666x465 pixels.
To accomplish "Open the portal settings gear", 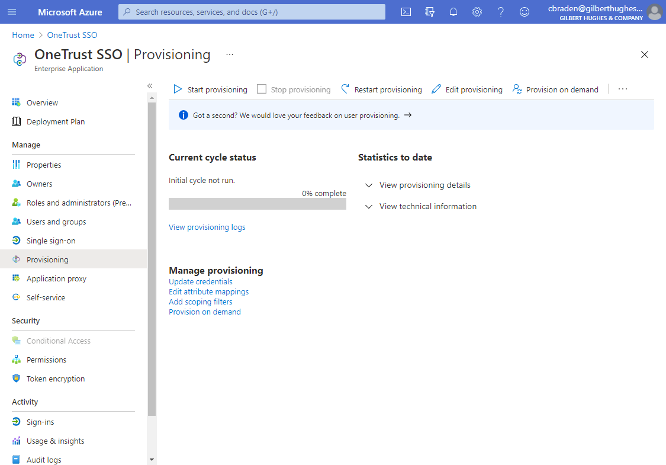I will coord(477,12).
